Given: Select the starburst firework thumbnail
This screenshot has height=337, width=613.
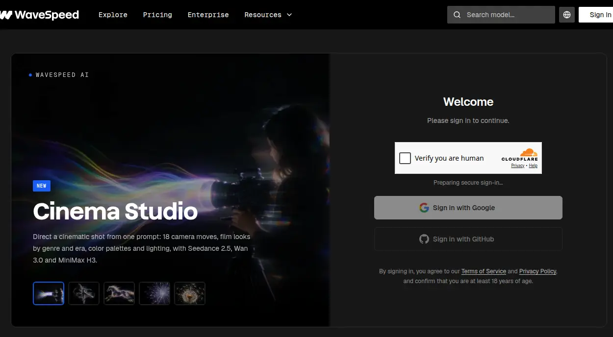Looking at the screenshot, I should 154,293.
